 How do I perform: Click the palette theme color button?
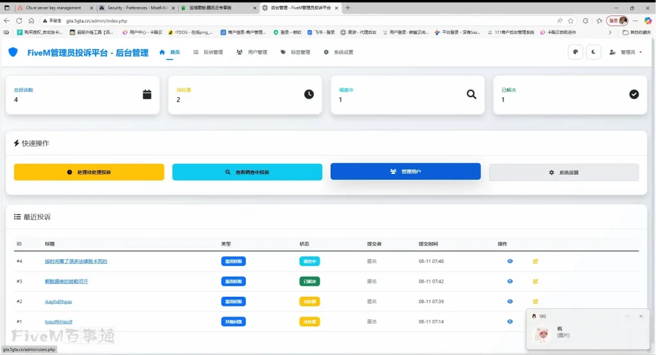(575, 52)
